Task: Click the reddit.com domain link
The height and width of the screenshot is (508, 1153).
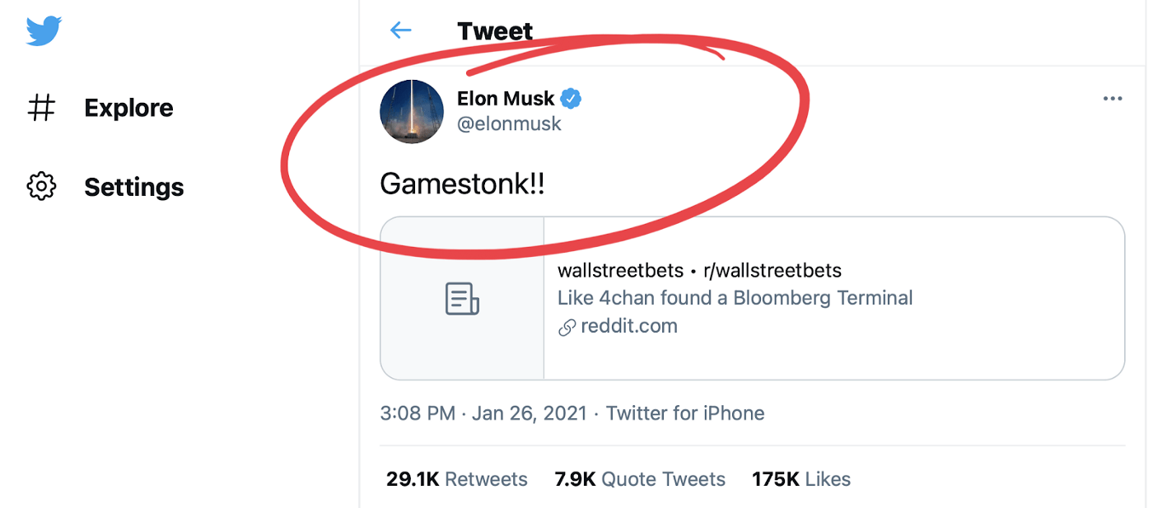Action: pyautogui.click(x=629, y=326)
